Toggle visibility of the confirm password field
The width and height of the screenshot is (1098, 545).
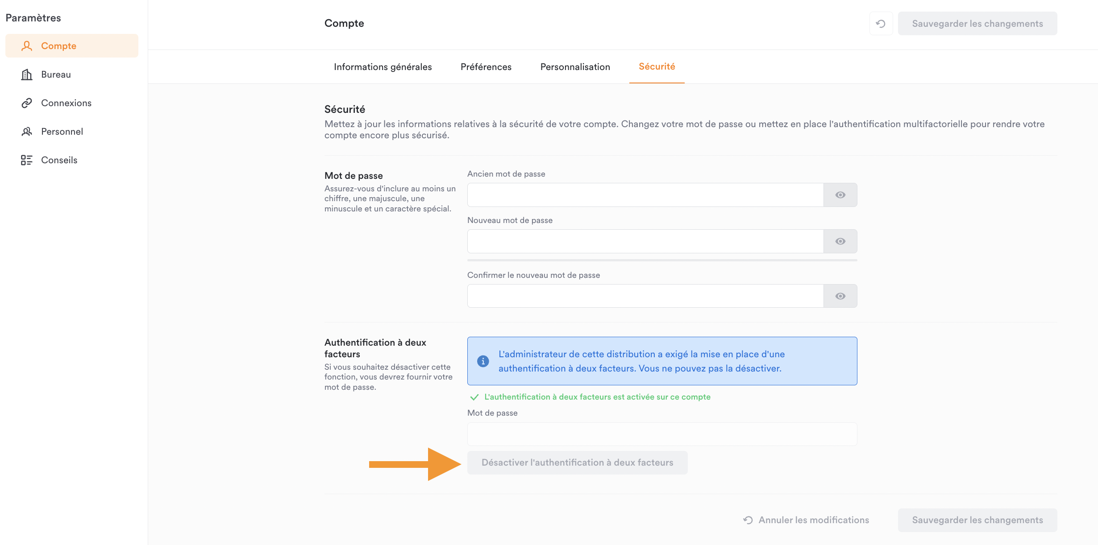tap(840, 296)
